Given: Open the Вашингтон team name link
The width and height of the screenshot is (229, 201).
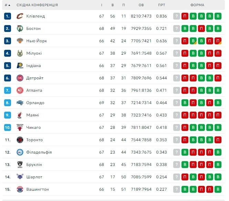Looking at the screenshot, I should (38, 189).
